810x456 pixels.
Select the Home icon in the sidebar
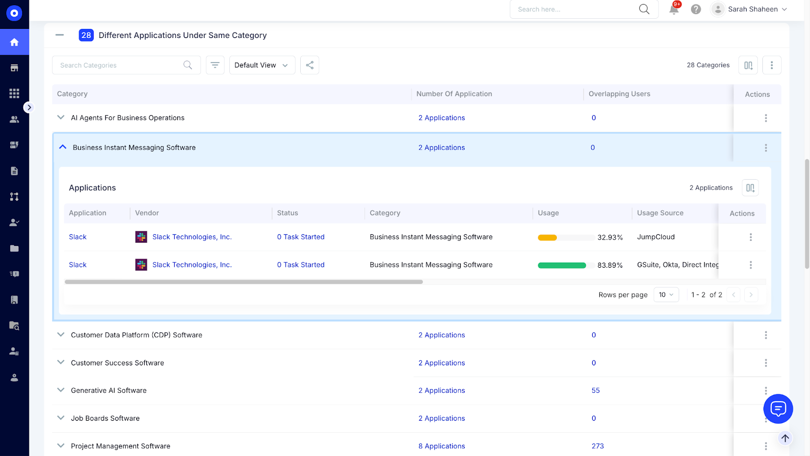(x=14, y=42)
